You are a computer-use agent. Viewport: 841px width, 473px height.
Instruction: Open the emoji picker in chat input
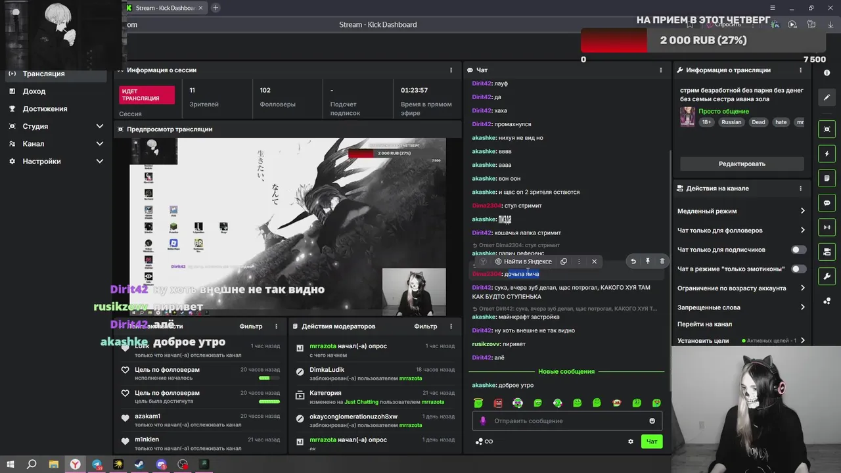[x=652, y=421]
